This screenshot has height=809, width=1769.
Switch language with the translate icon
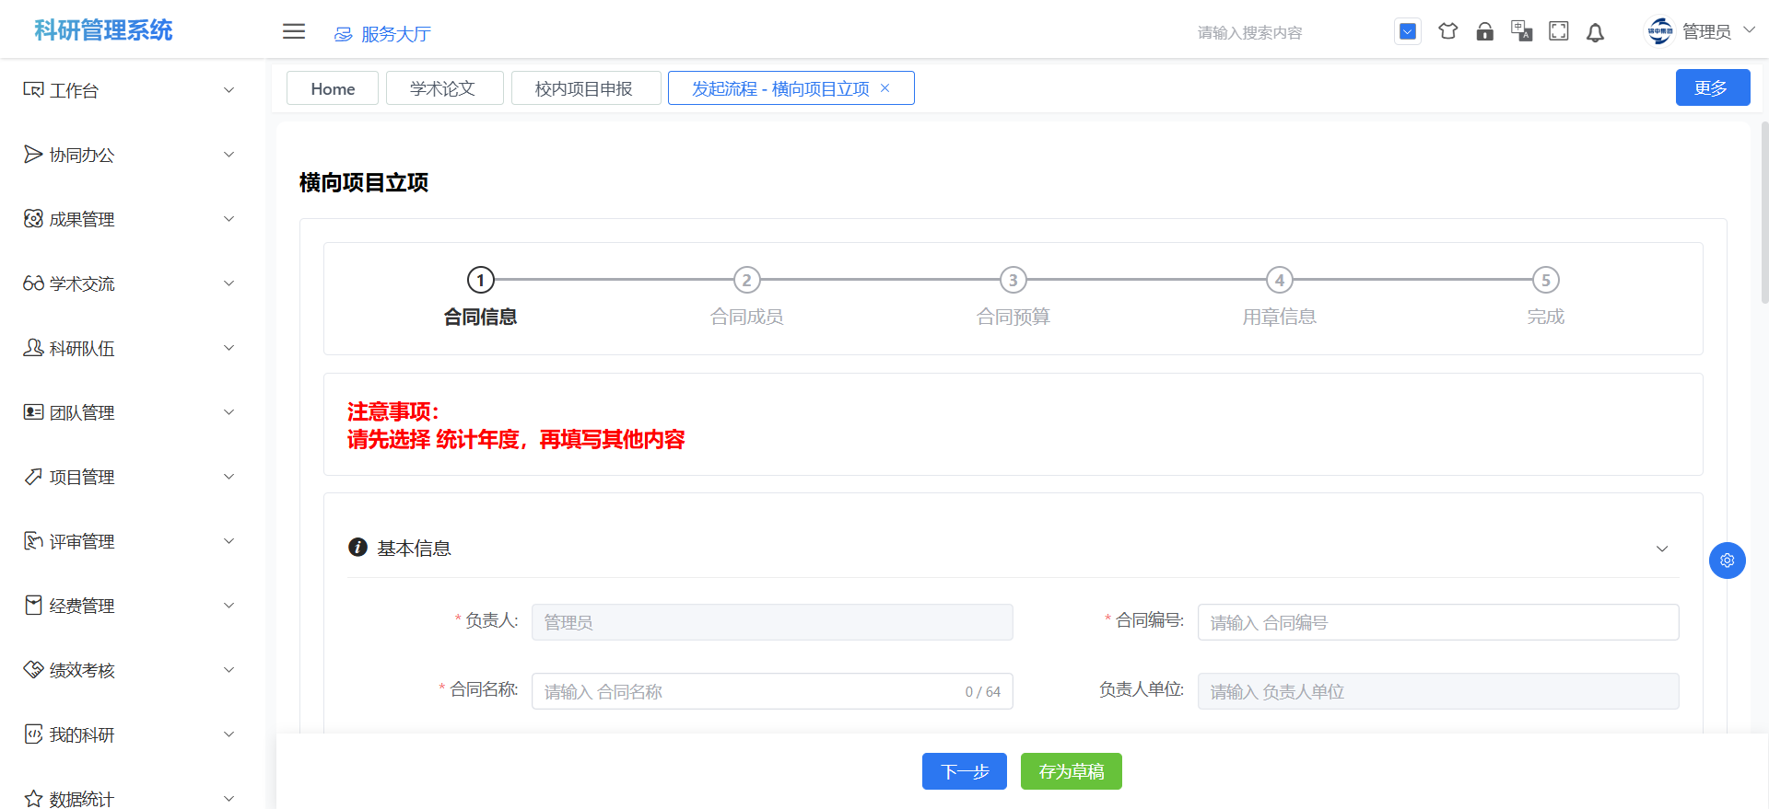point(1521,31)
